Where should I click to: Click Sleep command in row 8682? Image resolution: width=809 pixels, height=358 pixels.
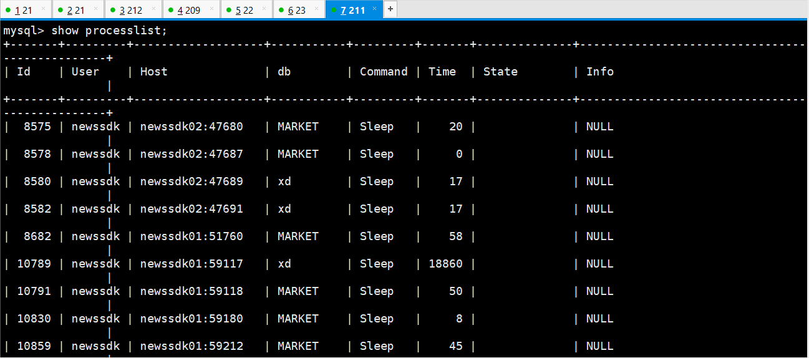377,236
